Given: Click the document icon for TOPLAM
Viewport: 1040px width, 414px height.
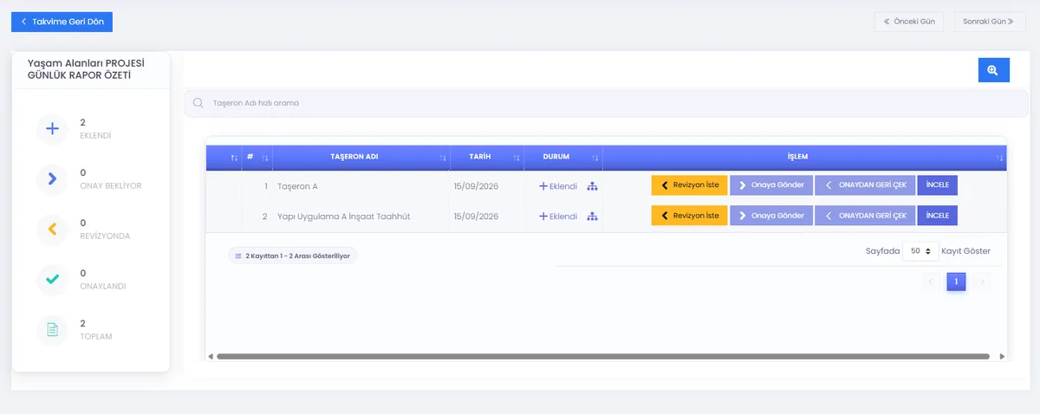Looking at the screenshot, I should (52, 330).
